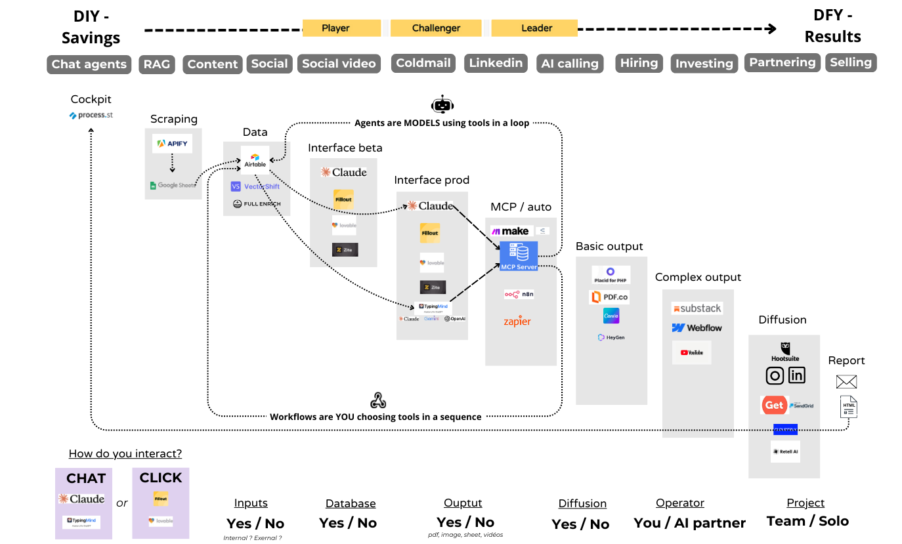Click the Leader yellow tag

(x=534, y=28)
